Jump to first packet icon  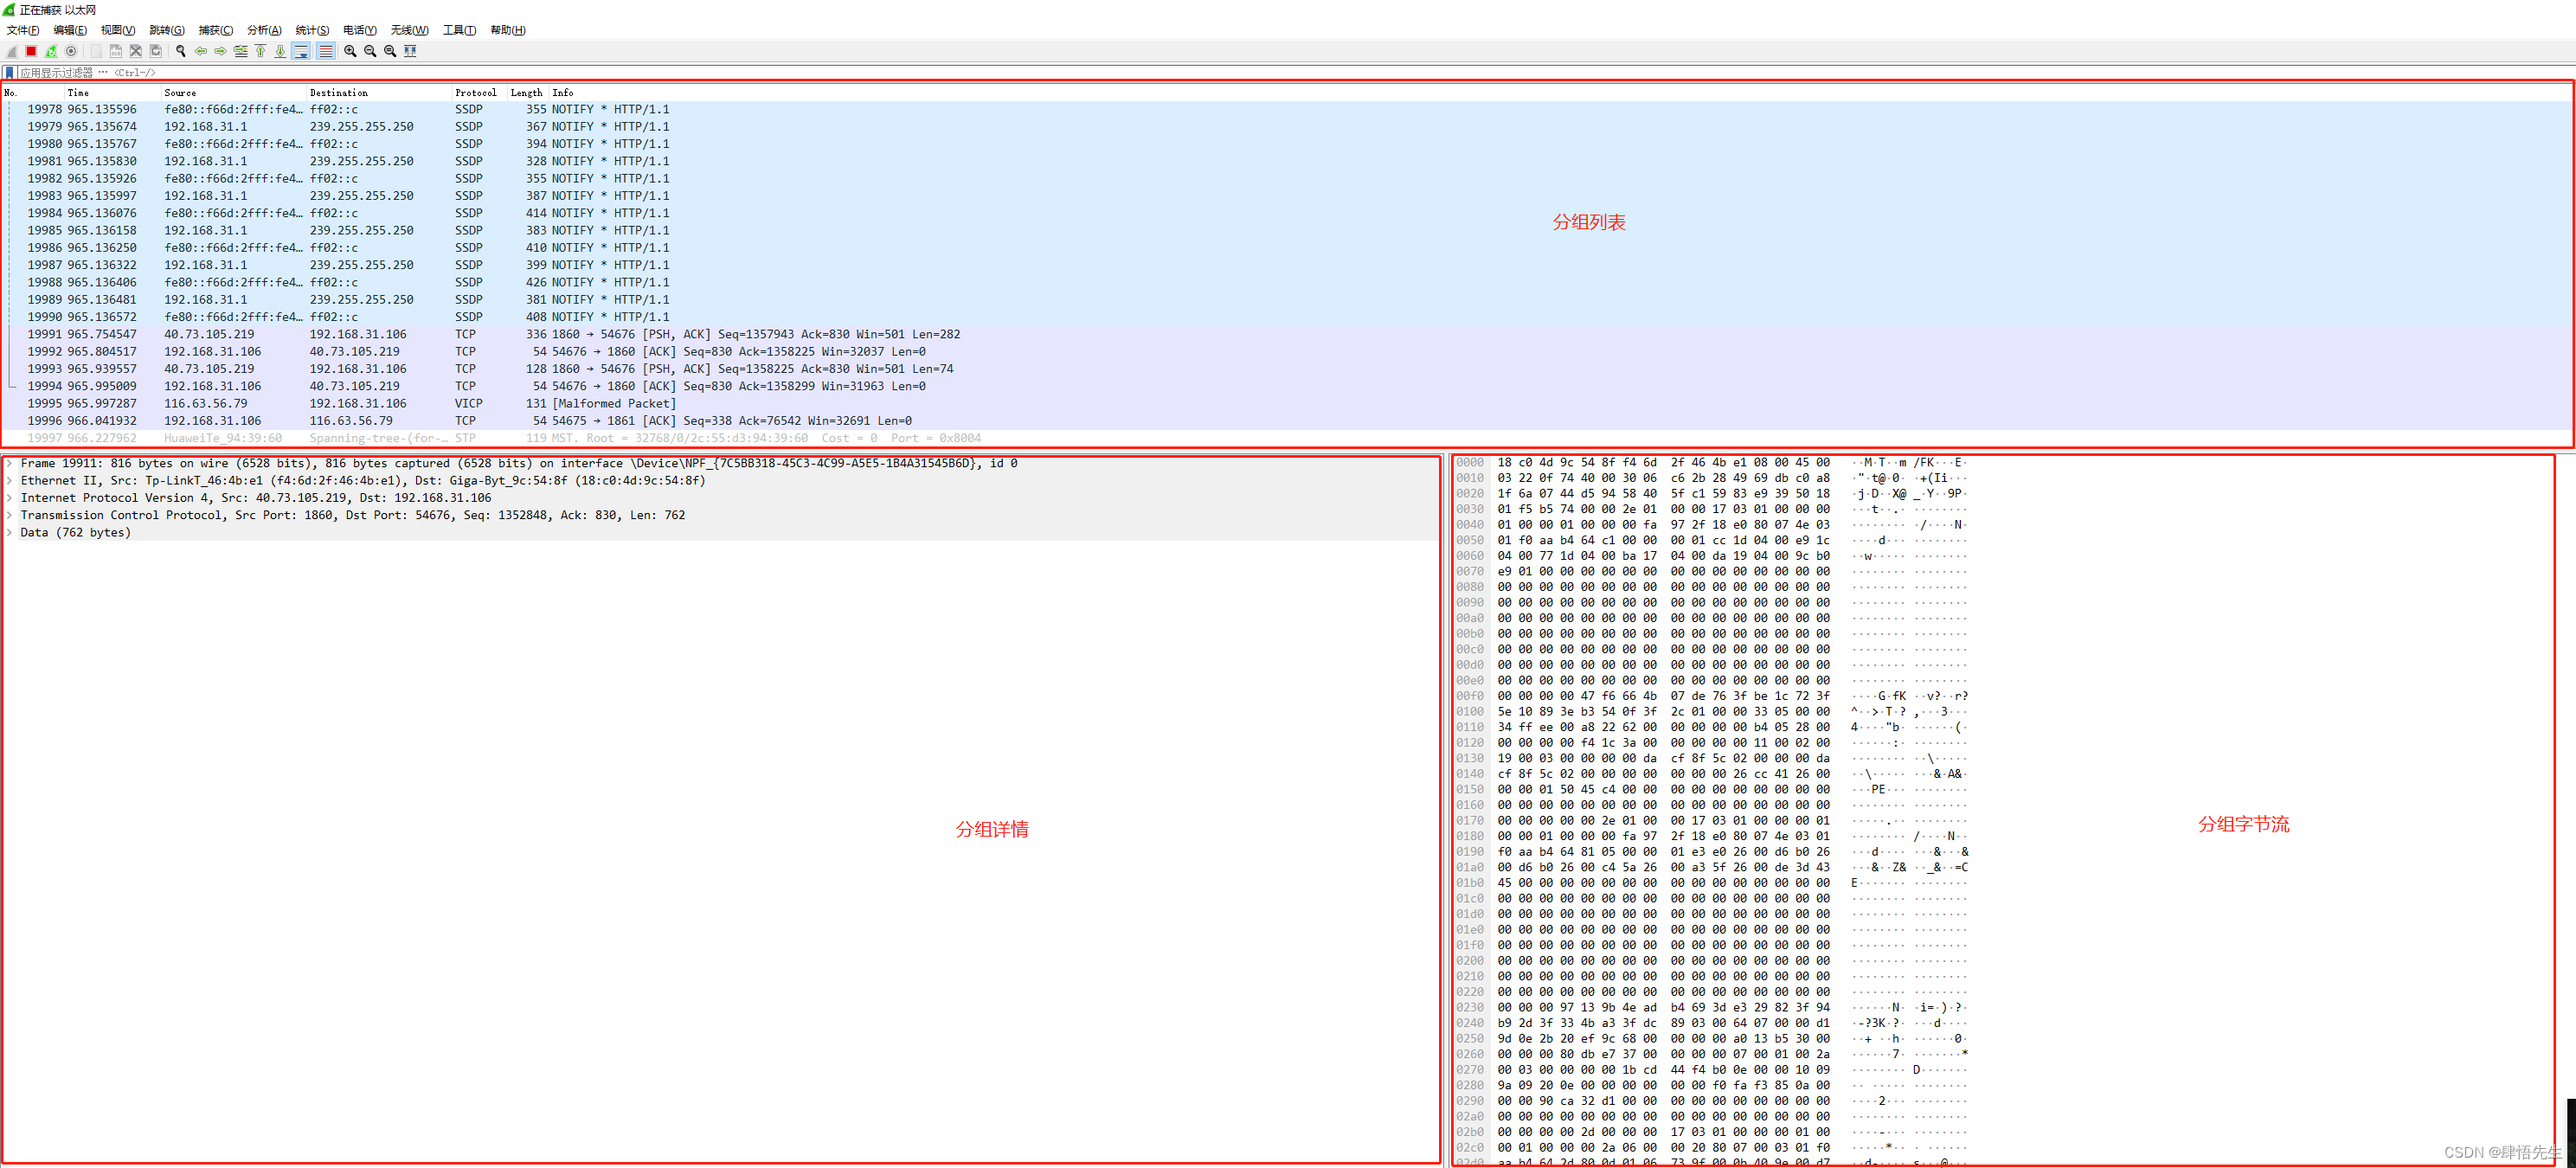[x=261, y=51]
